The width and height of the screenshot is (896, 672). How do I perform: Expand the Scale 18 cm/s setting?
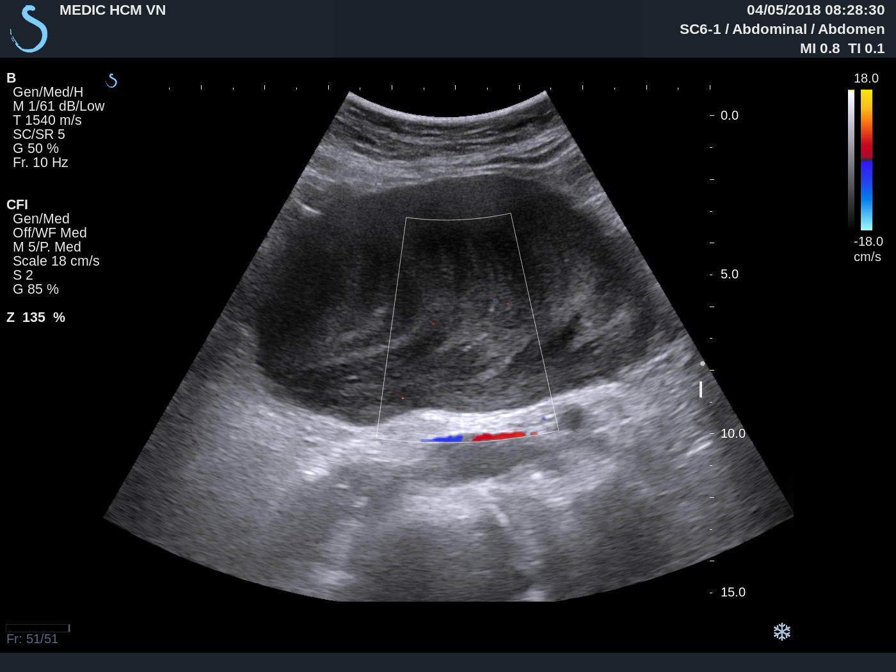coord(56,260)
